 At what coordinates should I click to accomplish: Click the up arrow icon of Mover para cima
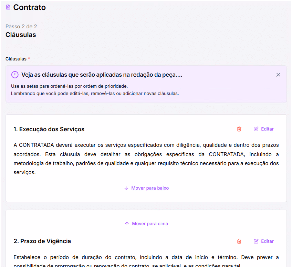tap(127, 223)
